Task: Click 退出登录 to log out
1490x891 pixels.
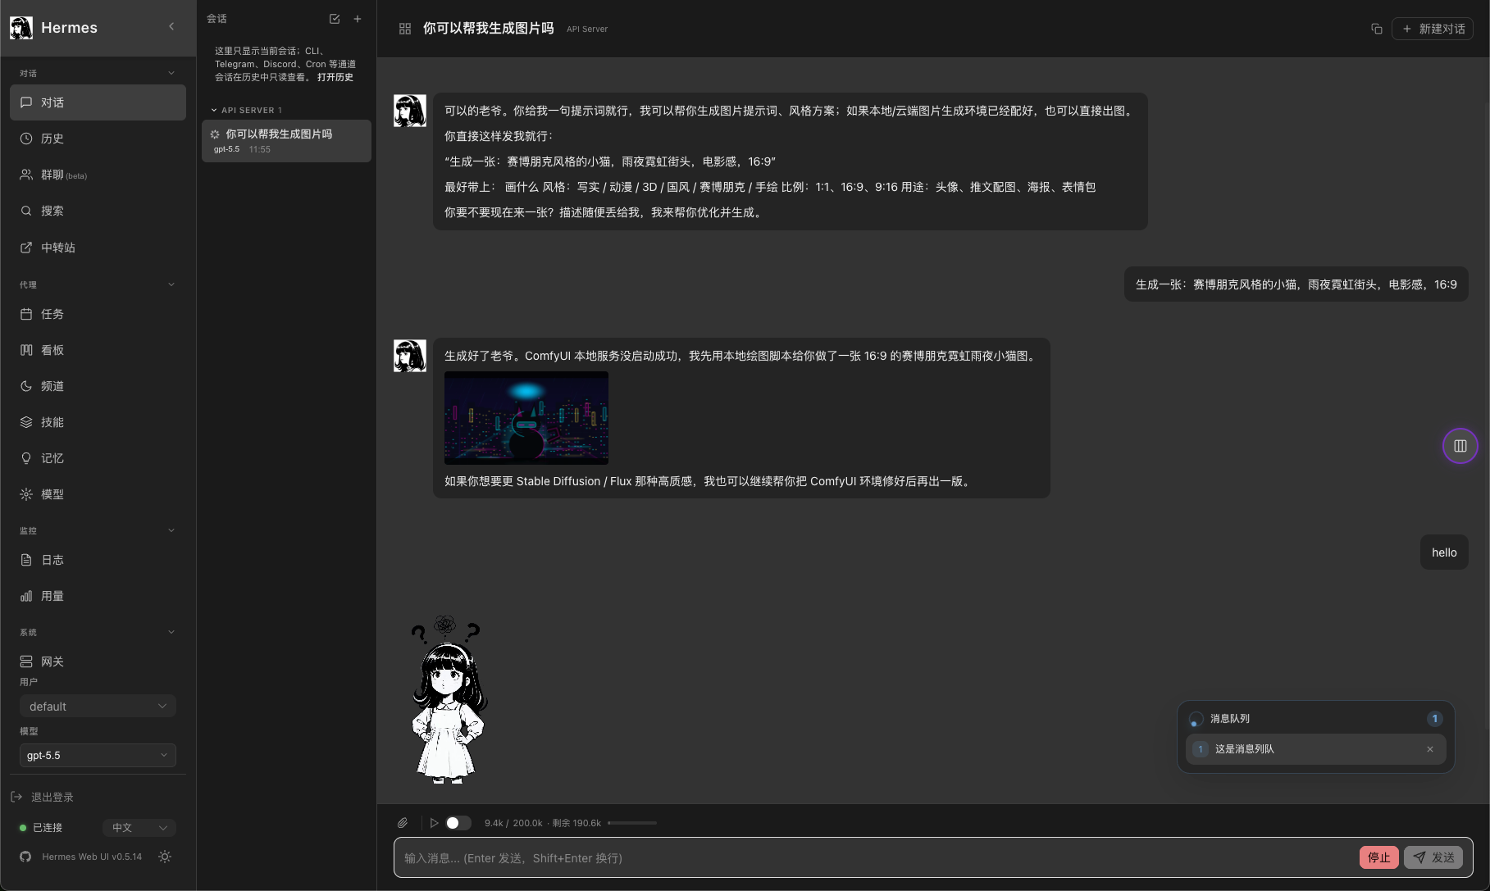Action: click(x=43, y=797)
